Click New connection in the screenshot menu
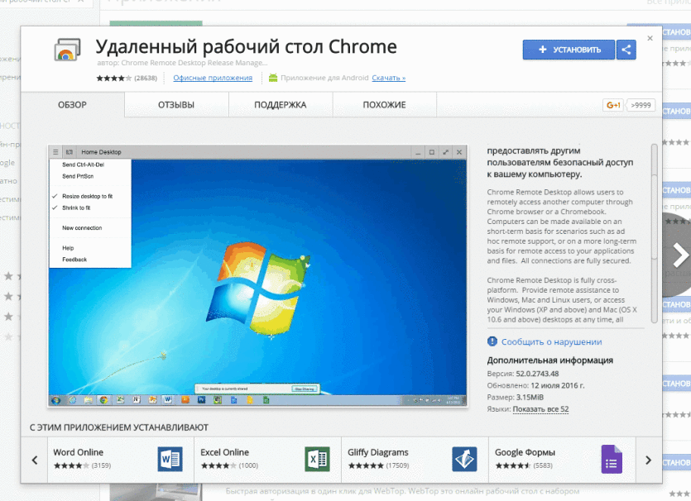Image resolution: width=691 pixels, height=501 pixels. click(82, 228)
